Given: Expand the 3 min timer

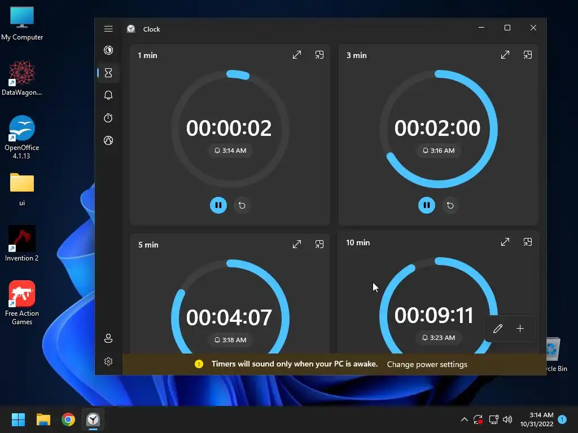Looking at the screenshot, I should 505,55.
